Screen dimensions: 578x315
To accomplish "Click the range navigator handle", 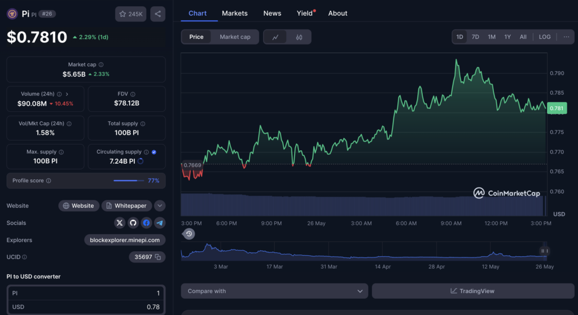I will [x=545, y=251].
